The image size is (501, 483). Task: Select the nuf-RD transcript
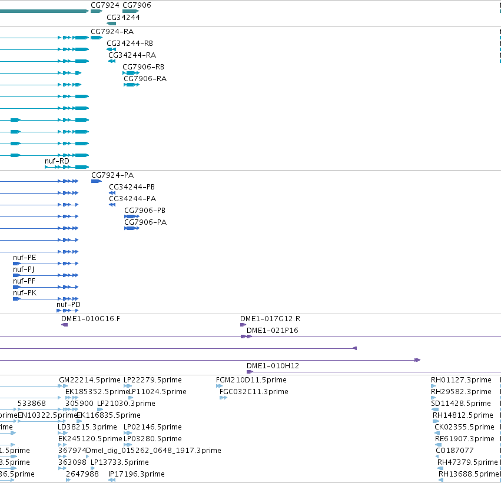(67, 167)
